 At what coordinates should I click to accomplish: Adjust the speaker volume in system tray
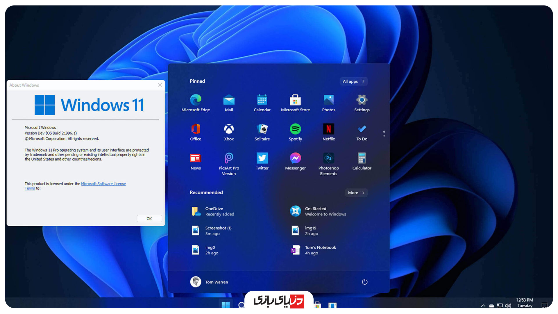pyautogui.click(x=508, y=306)
